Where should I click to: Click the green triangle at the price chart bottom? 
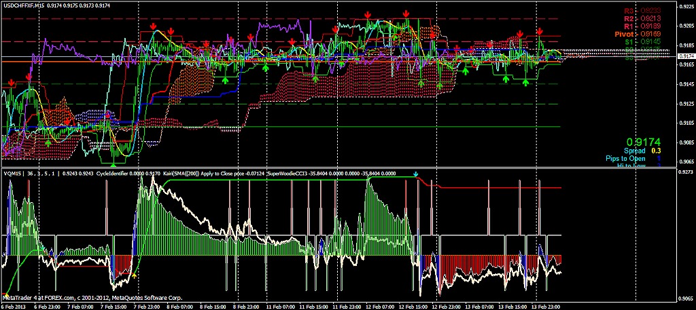point(114,163)
